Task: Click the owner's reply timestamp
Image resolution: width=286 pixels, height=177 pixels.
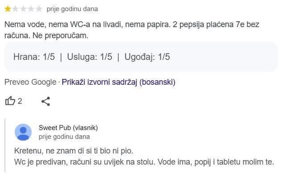Action: tap(64, 136)
